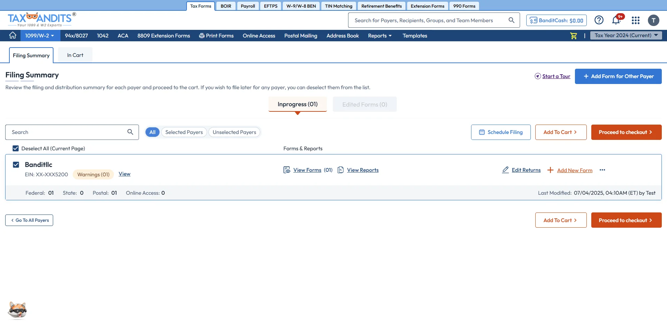Open the Start a Tour link
The height and width of the screenshot is (328, 667).
(556, 76)
